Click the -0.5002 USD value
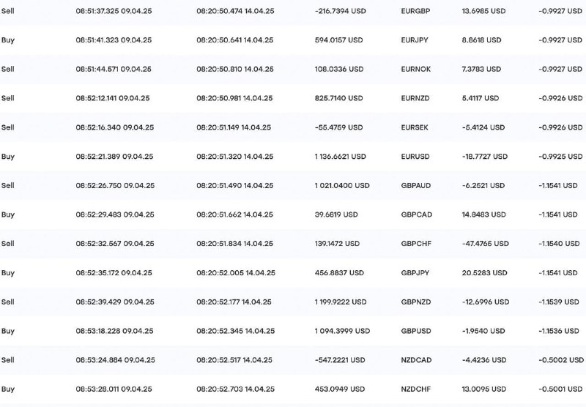 [x=561, y=360]
